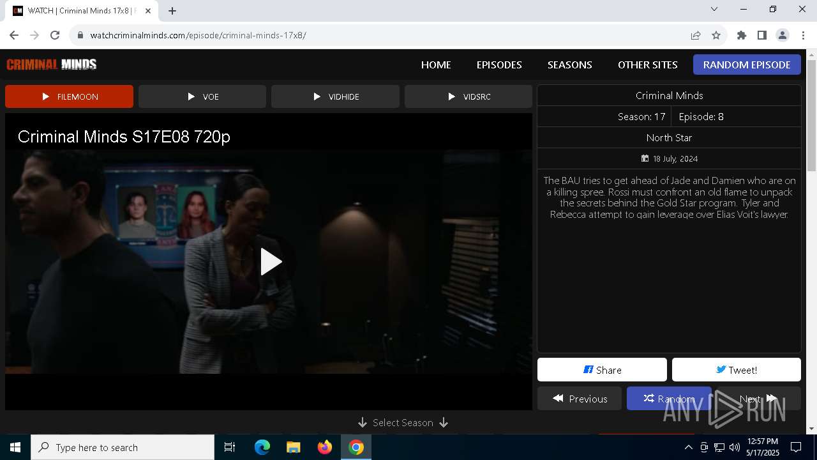Toggle the Chrome side panel

click(x=762, y=35)
